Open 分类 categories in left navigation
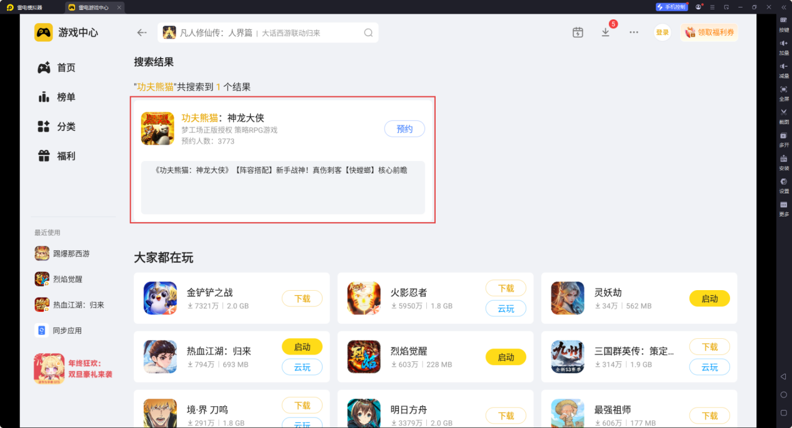792x428 pixels. click(57, 127)
